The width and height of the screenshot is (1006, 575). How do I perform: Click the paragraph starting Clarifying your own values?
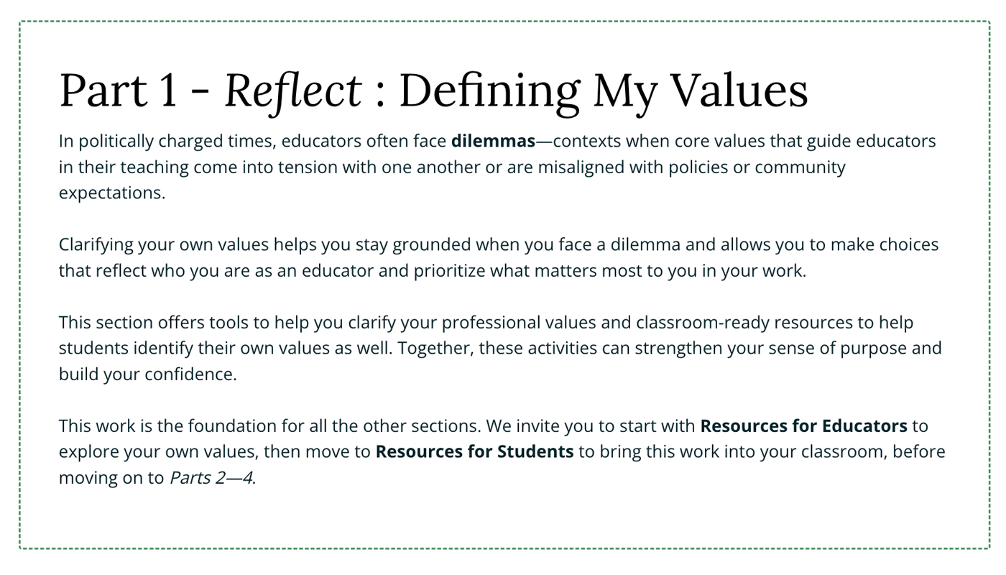click(431, 258)
